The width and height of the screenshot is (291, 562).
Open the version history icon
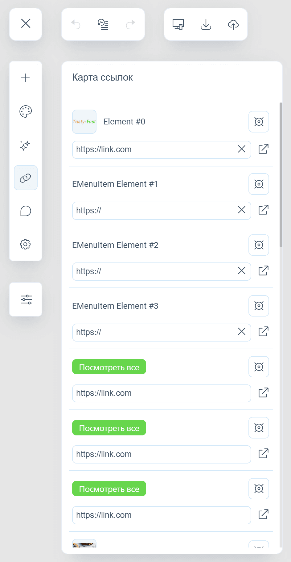coord(103,24)
